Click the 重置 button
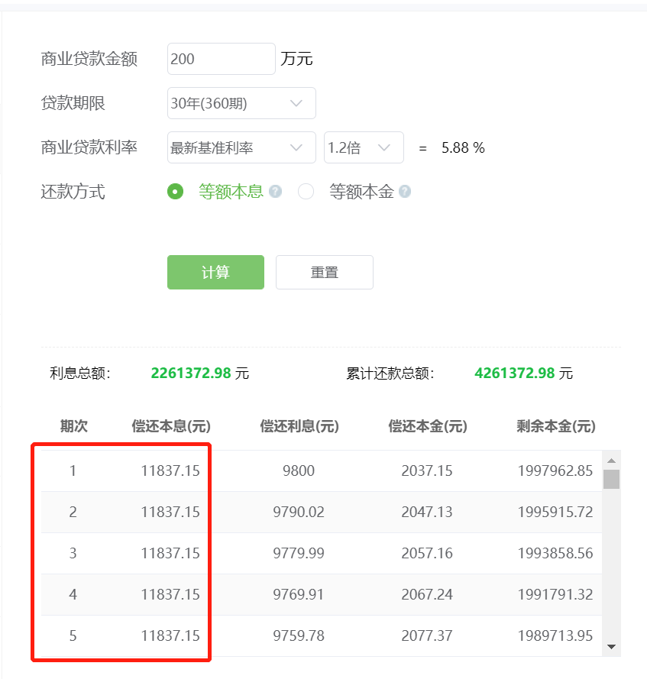 click(325, 273)
